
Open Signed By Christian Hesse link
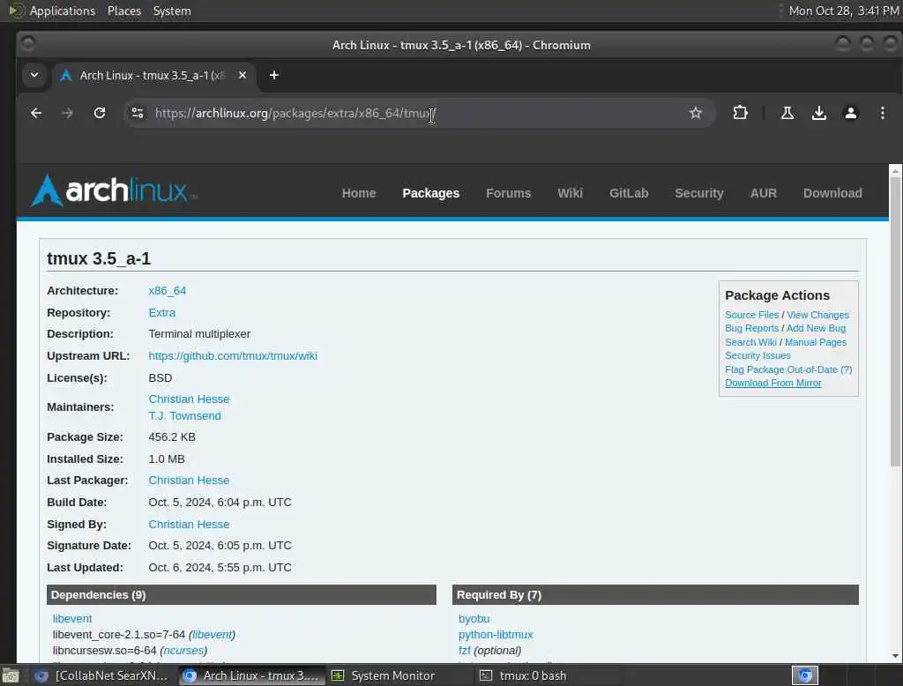coord(189,524)
